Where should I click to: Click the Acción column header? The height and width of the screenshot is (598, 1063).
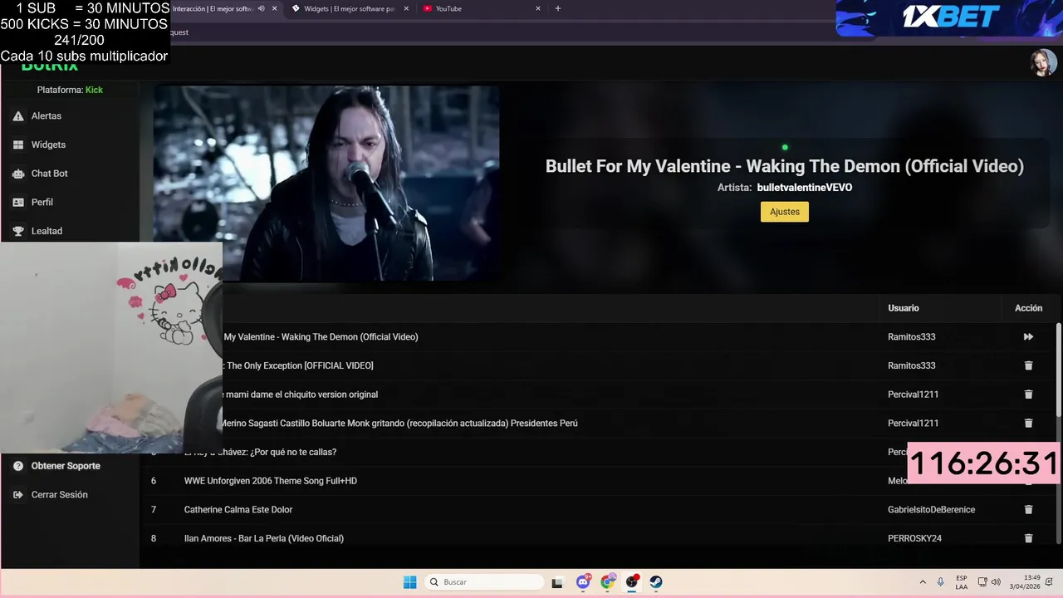tap(1028, 308)
